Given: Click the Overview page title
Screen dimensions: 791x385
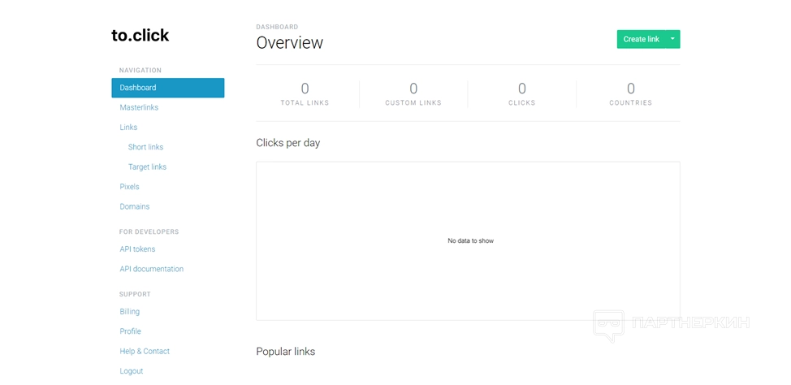Looking at the screenshot, I should click(290, 42).
